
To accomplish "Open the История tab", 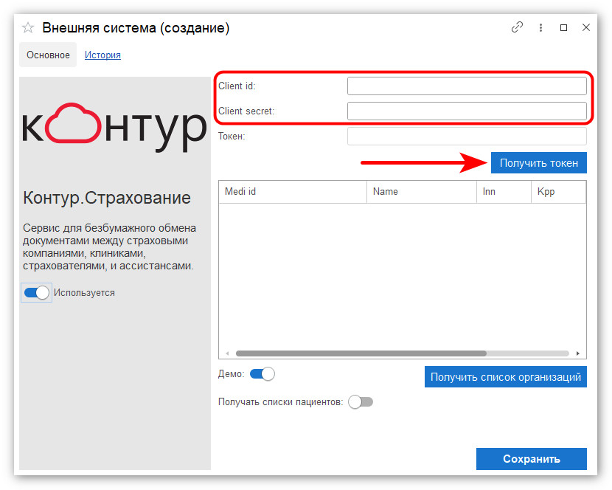I will point(102,55).
